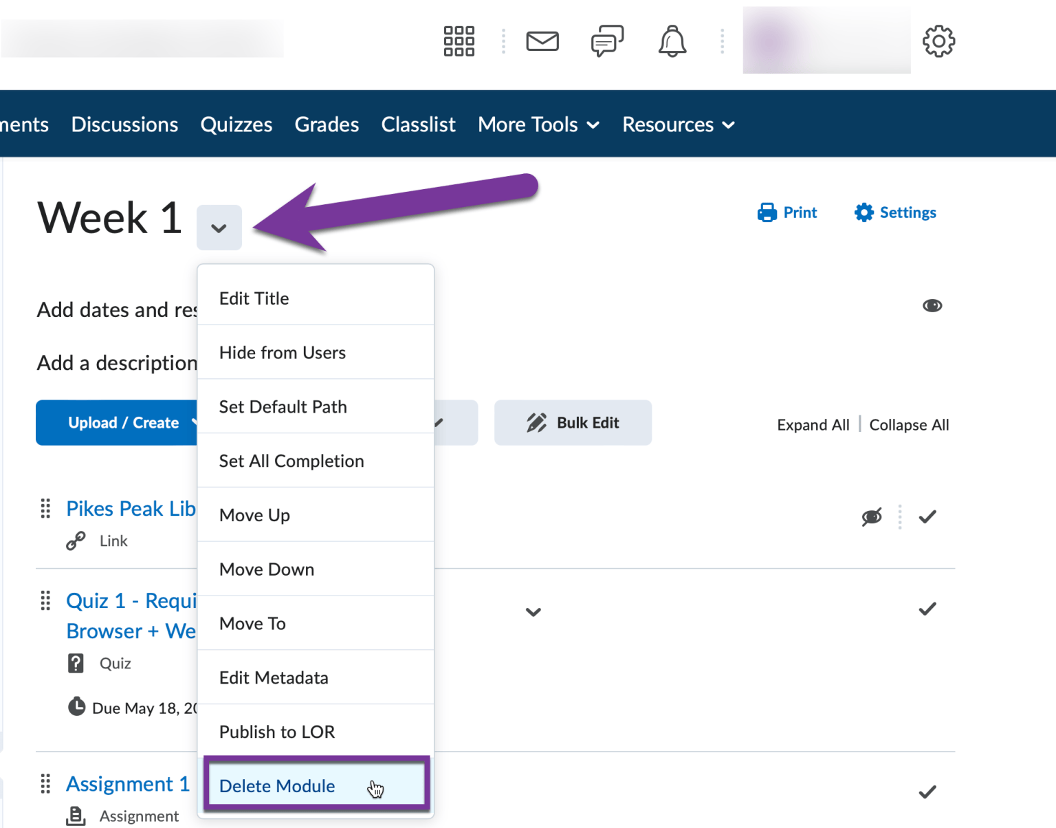1056x828 pixels.
Task: Open the message alerts envelope icon
Action: point(542,41)
